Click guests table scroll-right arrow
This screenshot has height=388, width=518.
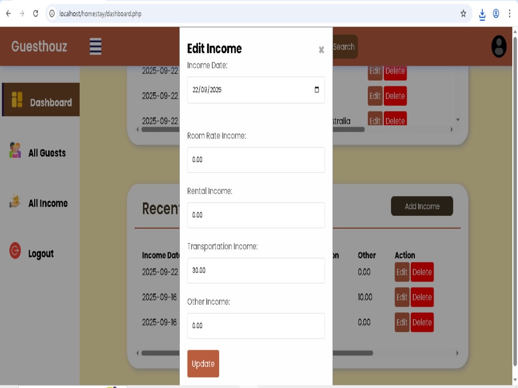coord(452,129)
